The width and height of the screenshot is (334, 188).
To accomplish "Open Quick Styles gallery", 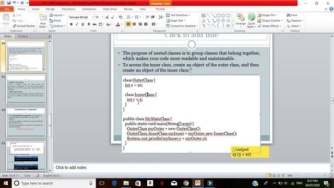I will click(x=252, y=20).
